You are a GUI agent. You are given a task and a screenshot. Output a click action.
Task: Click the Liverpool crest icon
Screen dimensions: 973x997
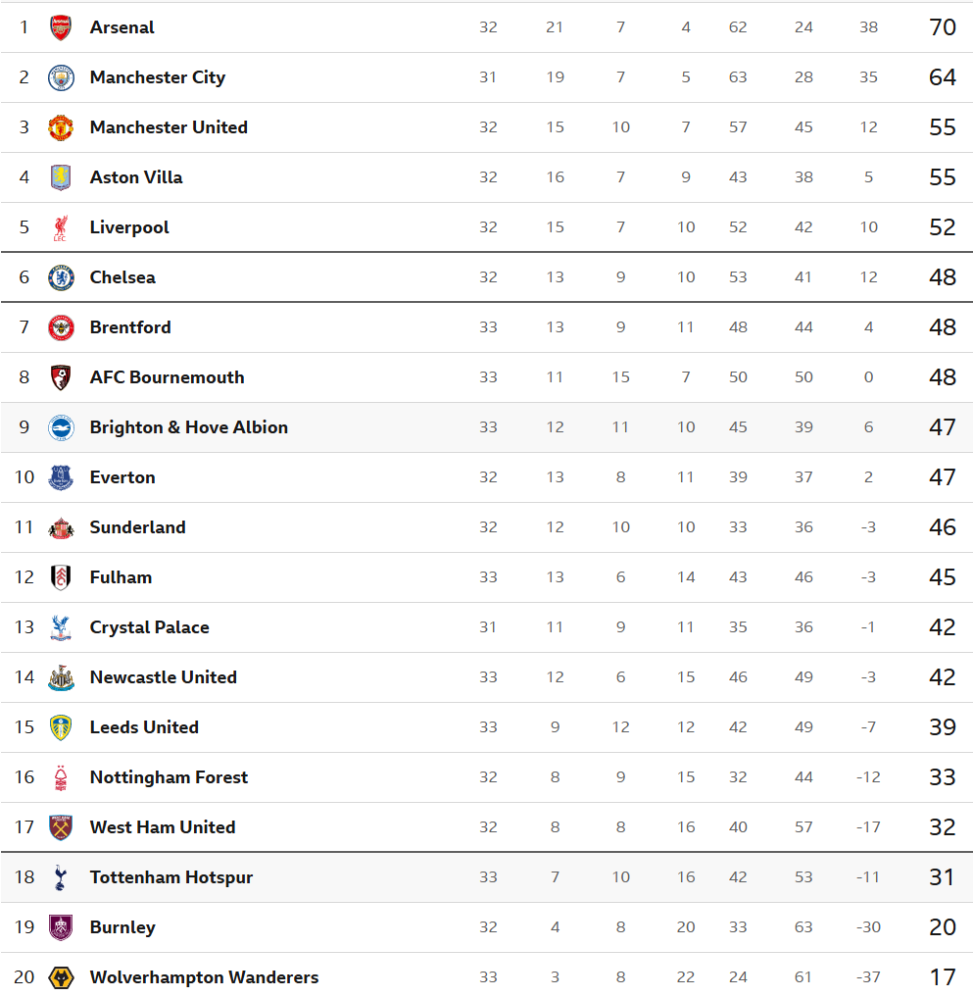61,227
